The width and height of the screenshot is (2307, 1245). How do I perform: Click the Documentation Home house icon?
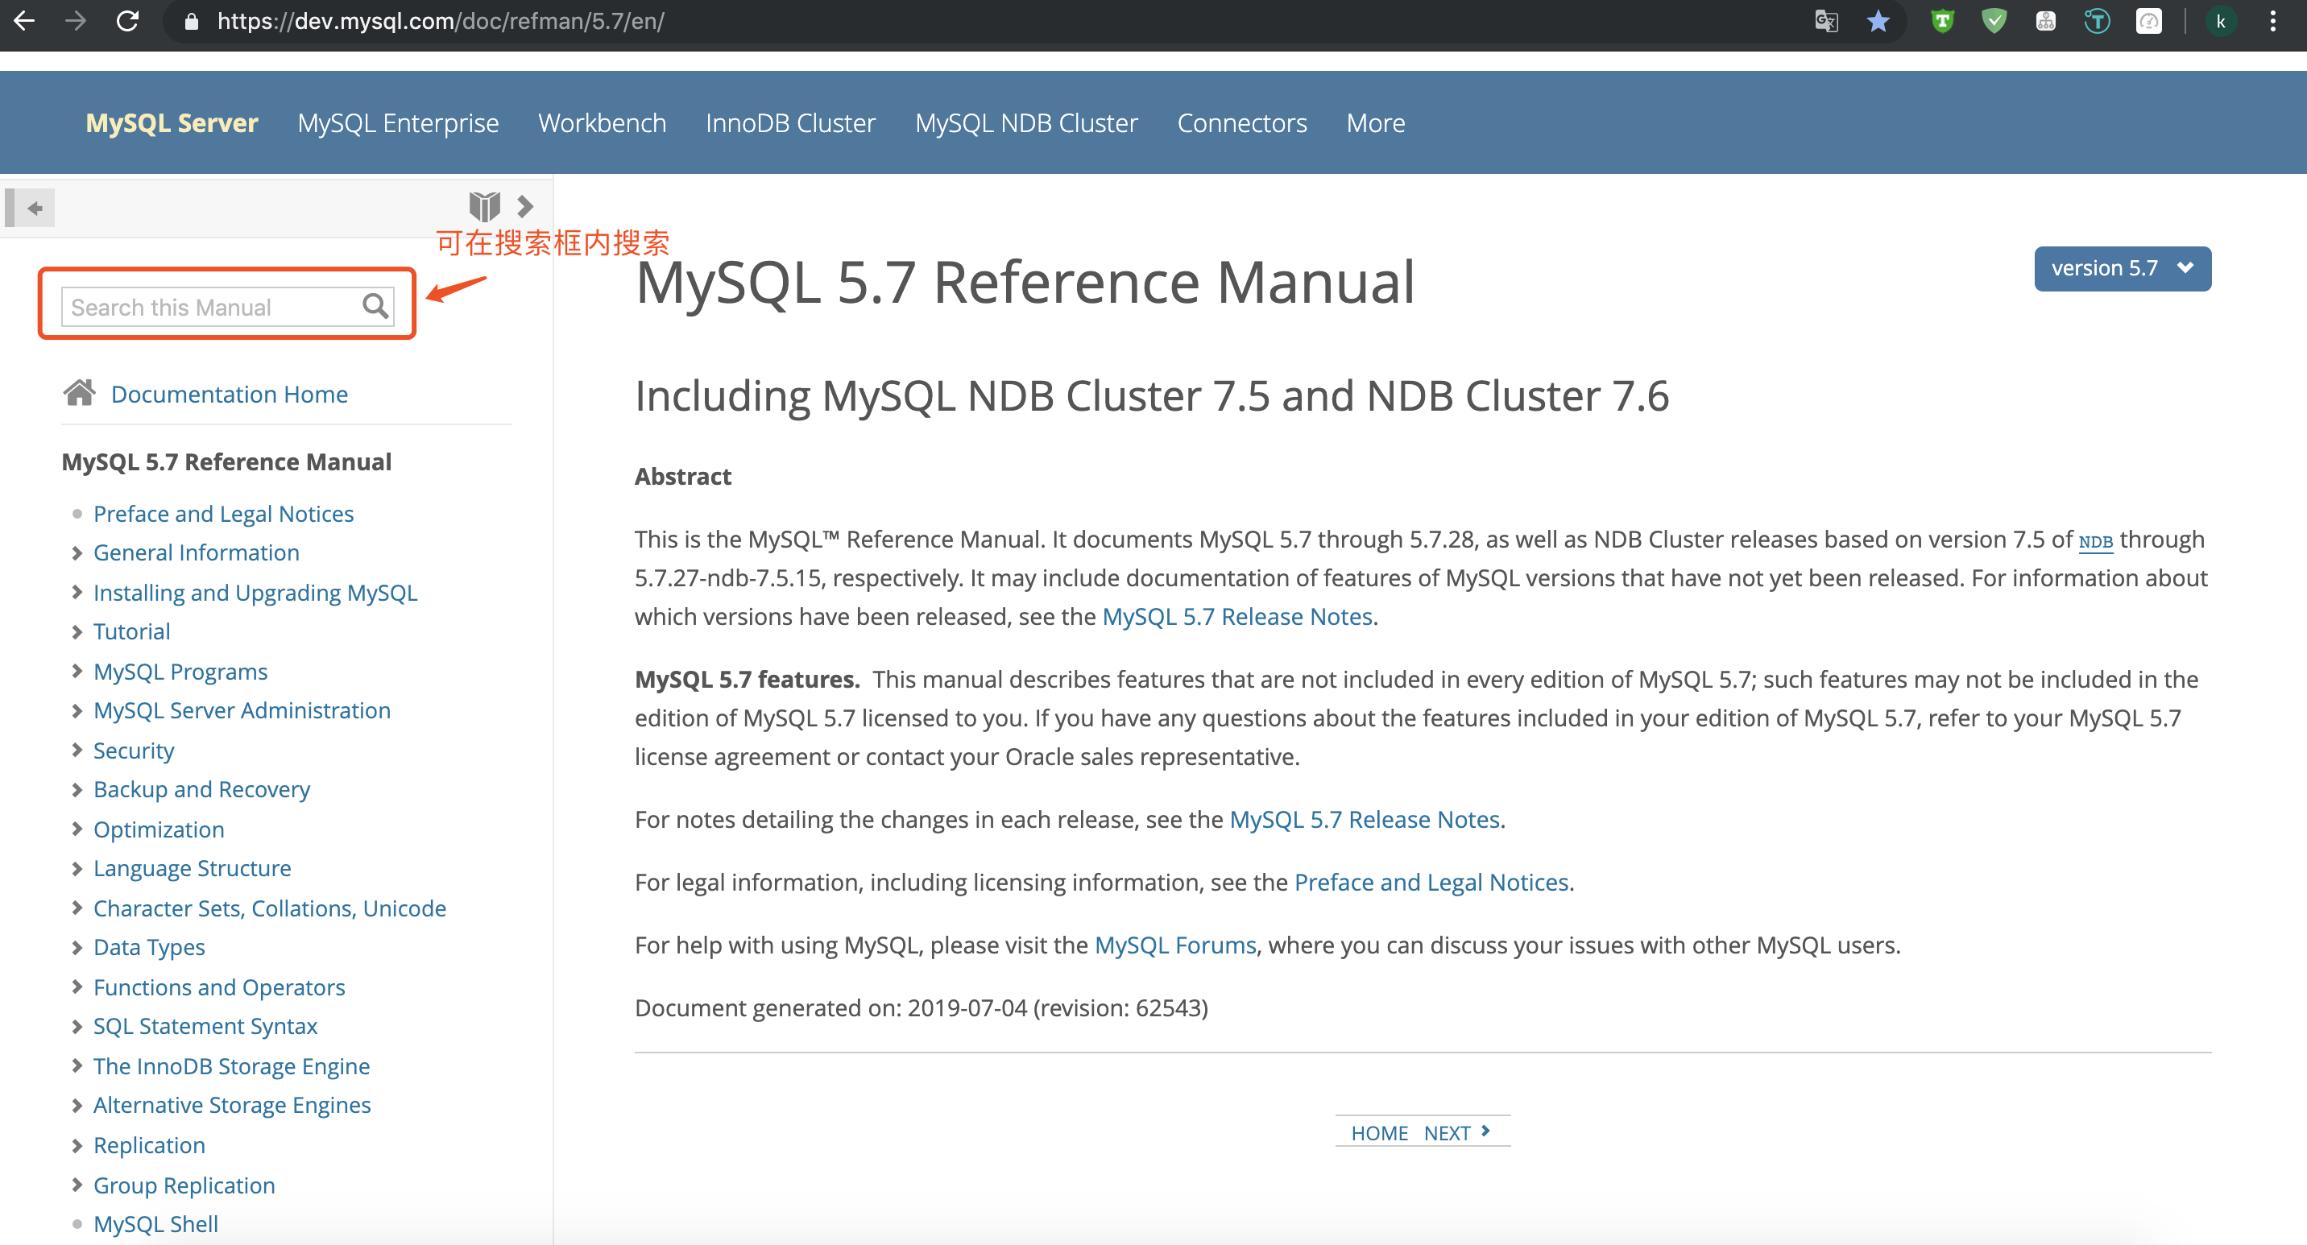click(x=79, y=394)
